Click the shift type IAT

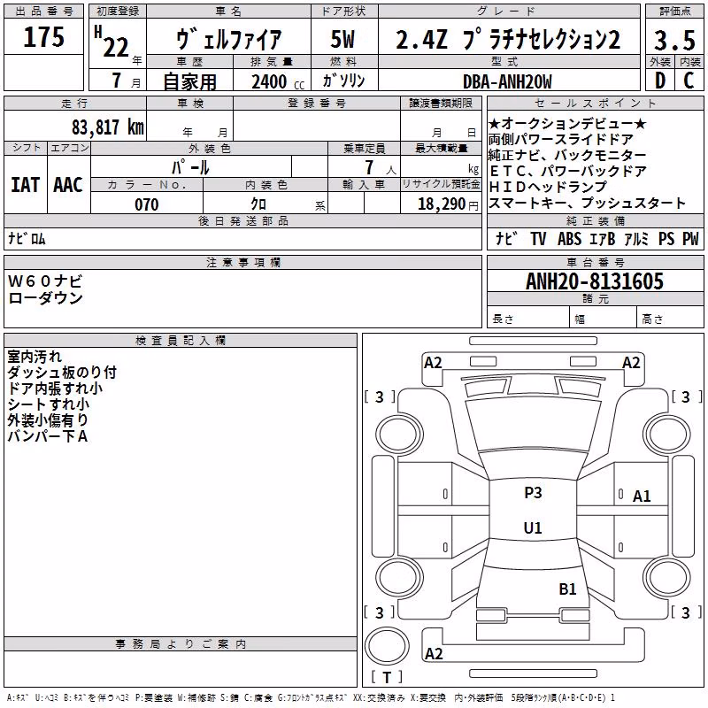click(26, 185)
